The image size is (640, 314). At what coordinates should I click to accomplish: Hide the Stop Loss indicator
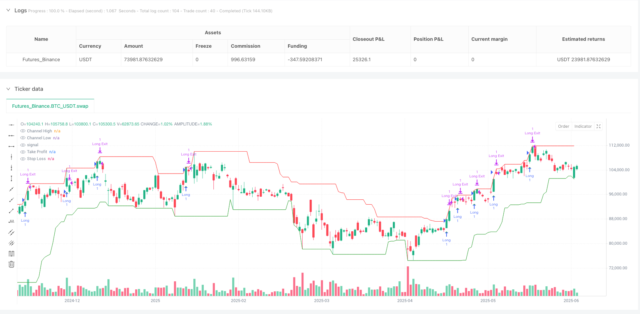pos(23,159)
